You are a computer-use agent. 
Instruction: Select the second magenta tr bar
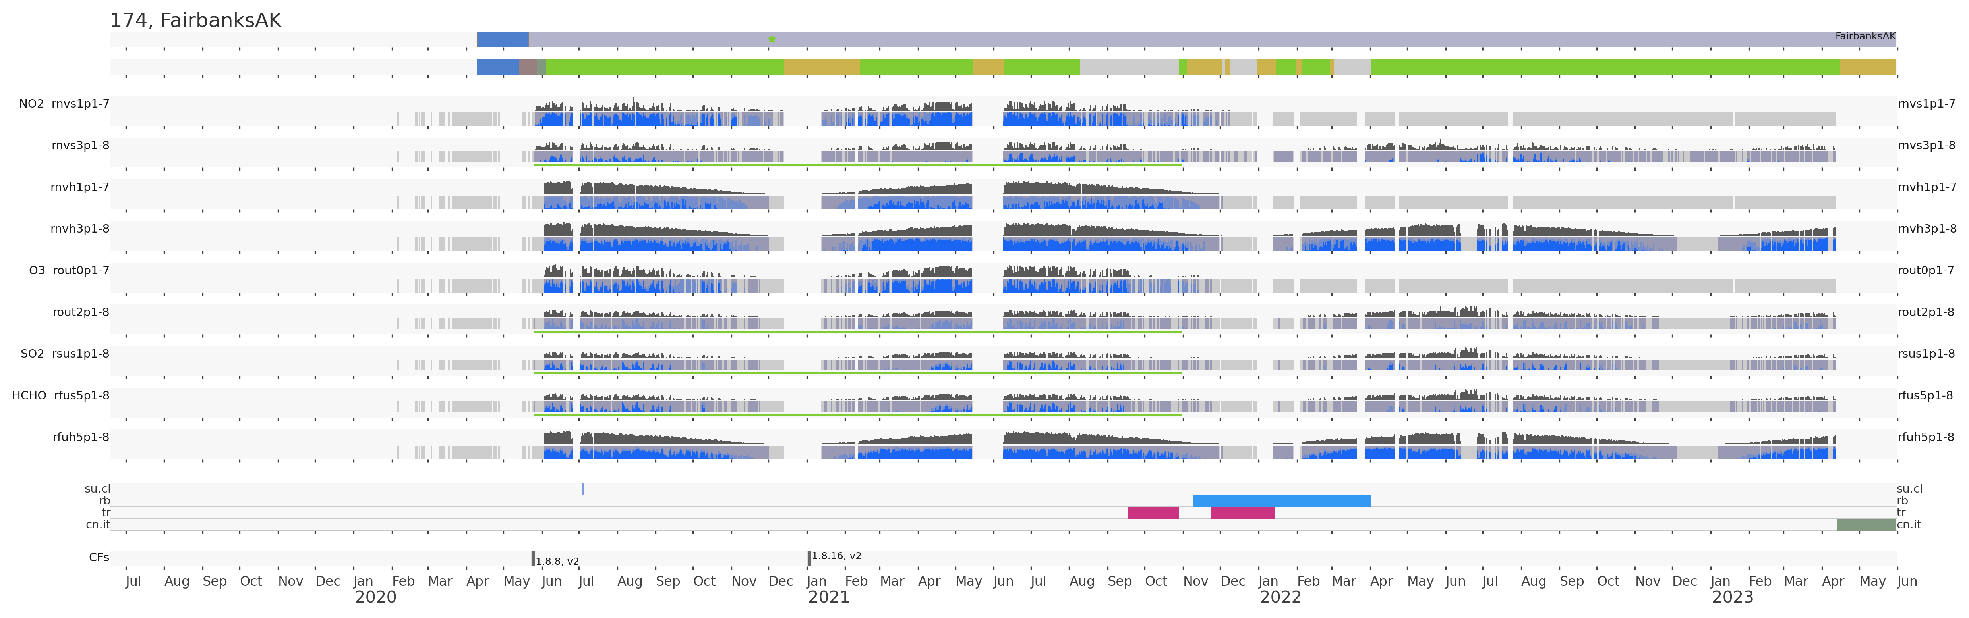(1242, 512)
